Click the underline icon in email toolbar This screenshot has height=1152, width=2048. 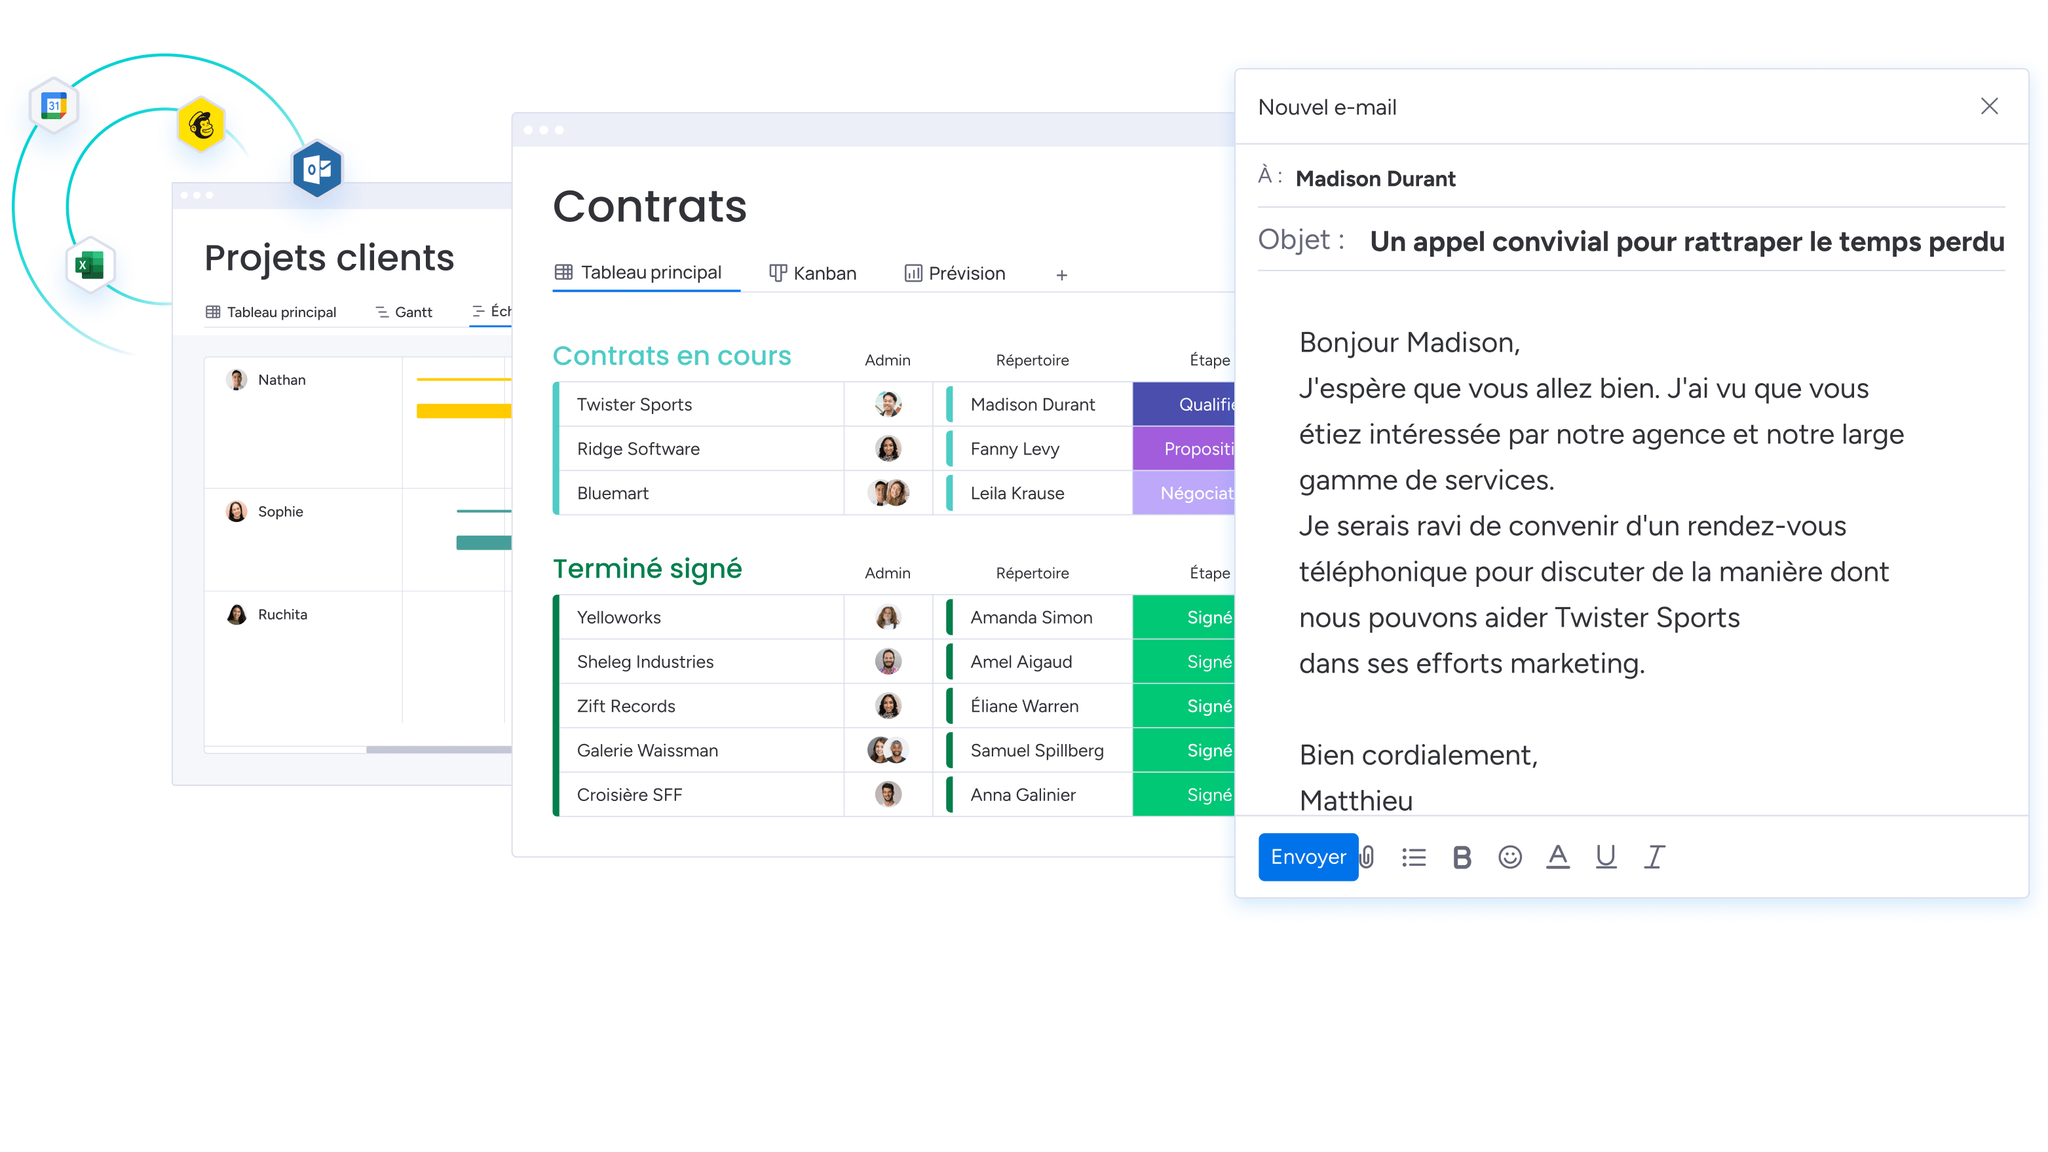tap(1606, 857)
